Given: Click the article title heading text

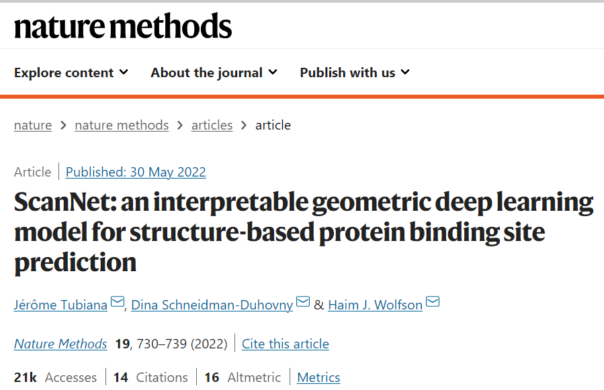Looking at the screenshot, I should [304, 232].
